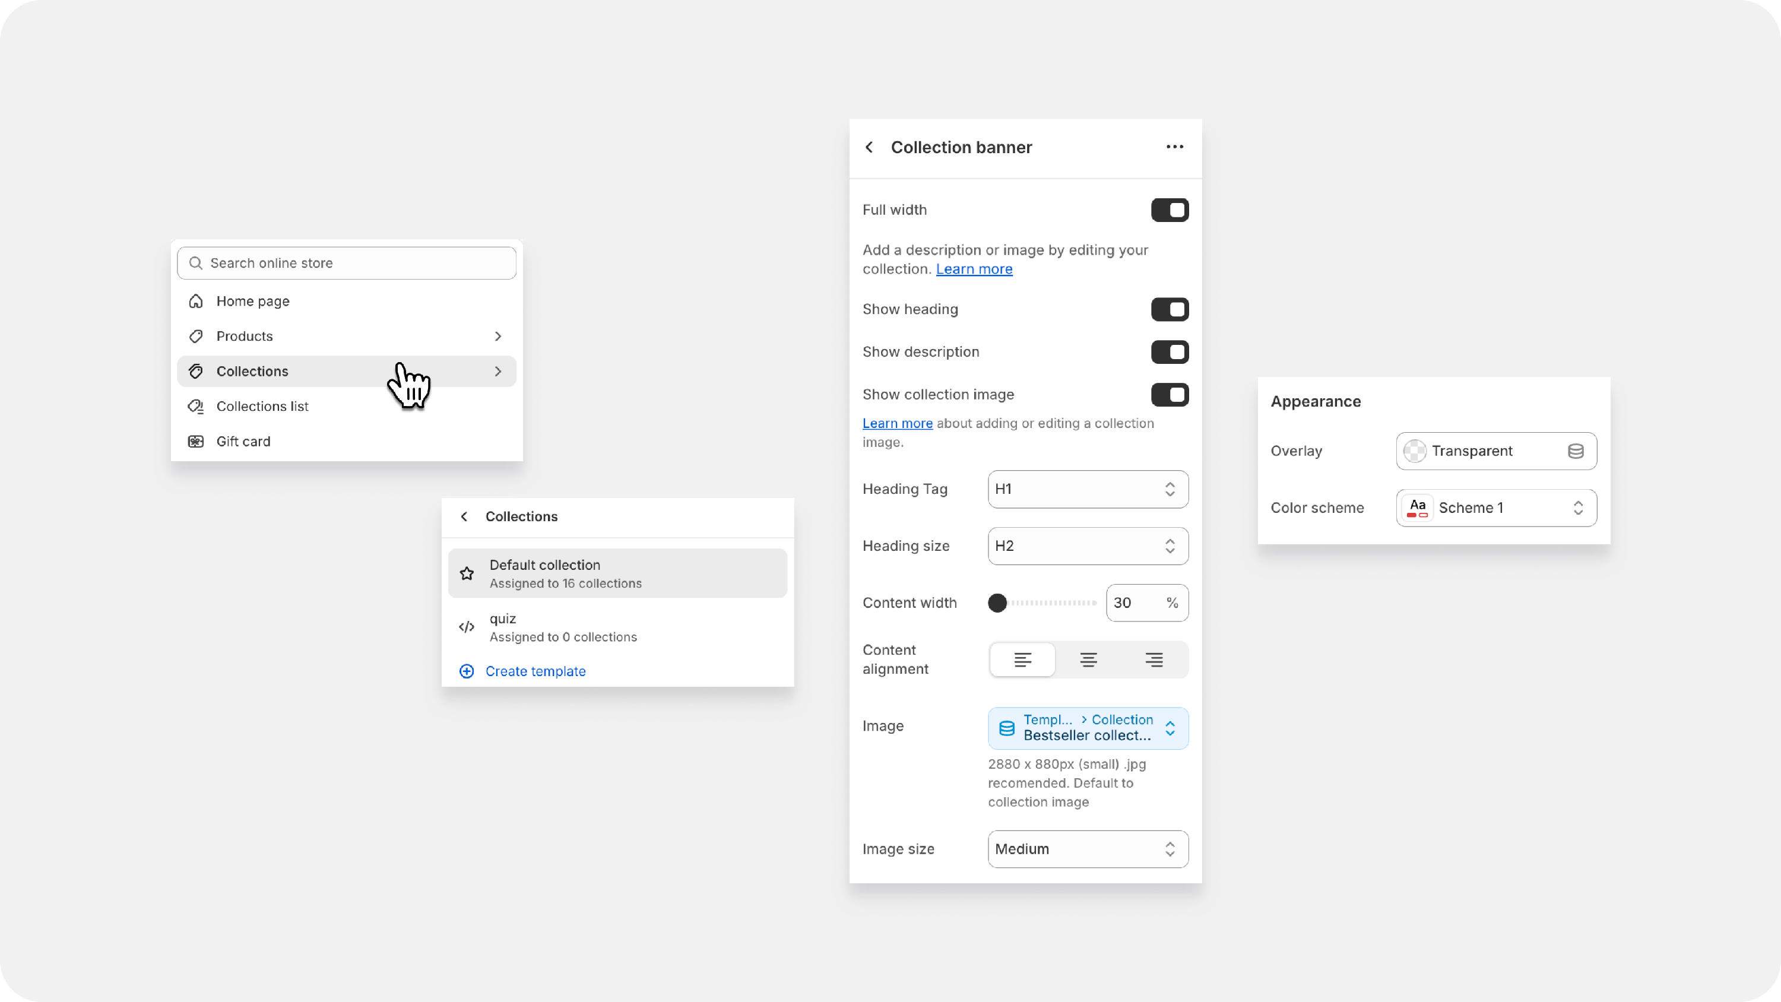Viewport: 1781px width, 1002px height.
Task: Go back from Collection banner panel
Action: [x=870, y=147]
